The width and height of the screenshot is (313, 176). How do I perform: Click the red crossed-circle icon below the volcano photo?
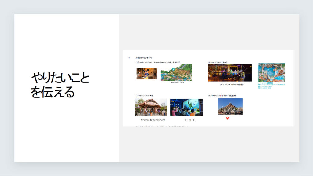(227, 118)
